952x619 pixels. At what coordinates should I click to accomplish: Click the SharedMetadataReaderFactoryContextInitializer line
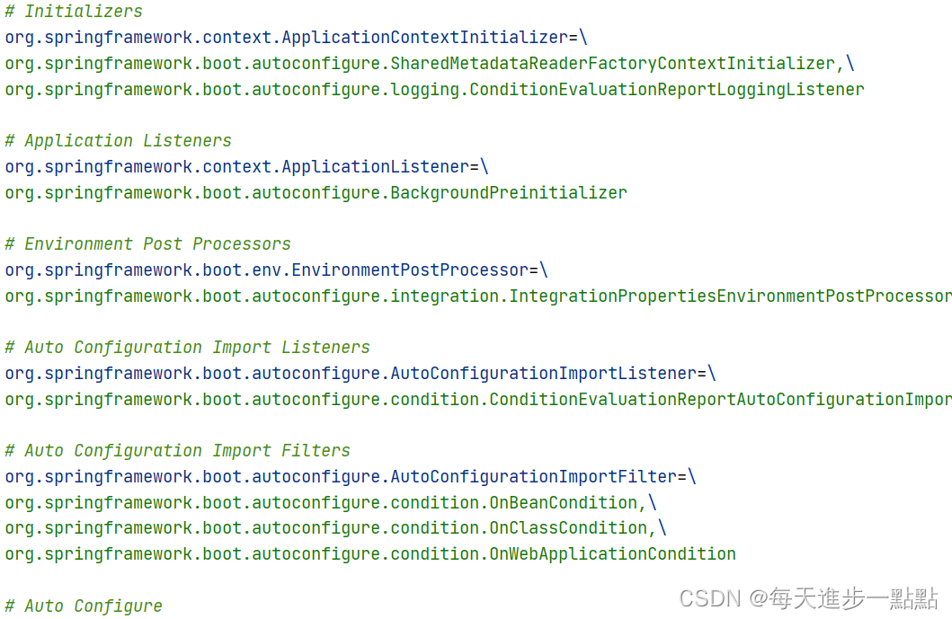[x=430, y=64]
